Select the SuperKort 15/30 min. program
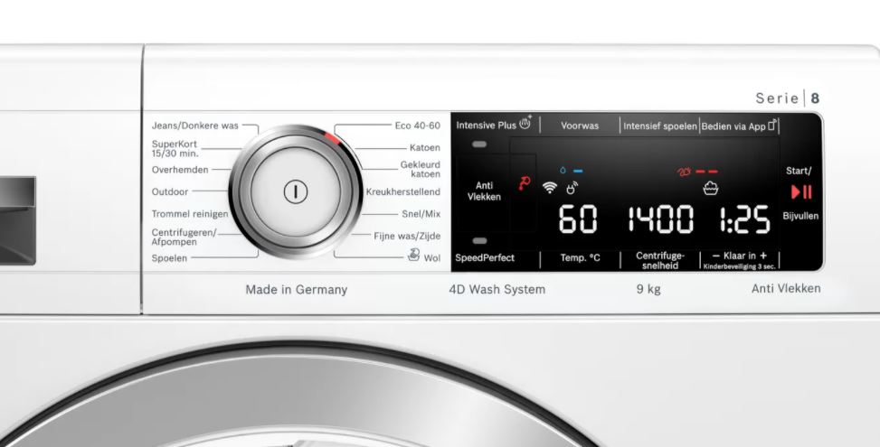Image resolution: width=880 pixels, height=447 pixels. [x=175, y=148]
